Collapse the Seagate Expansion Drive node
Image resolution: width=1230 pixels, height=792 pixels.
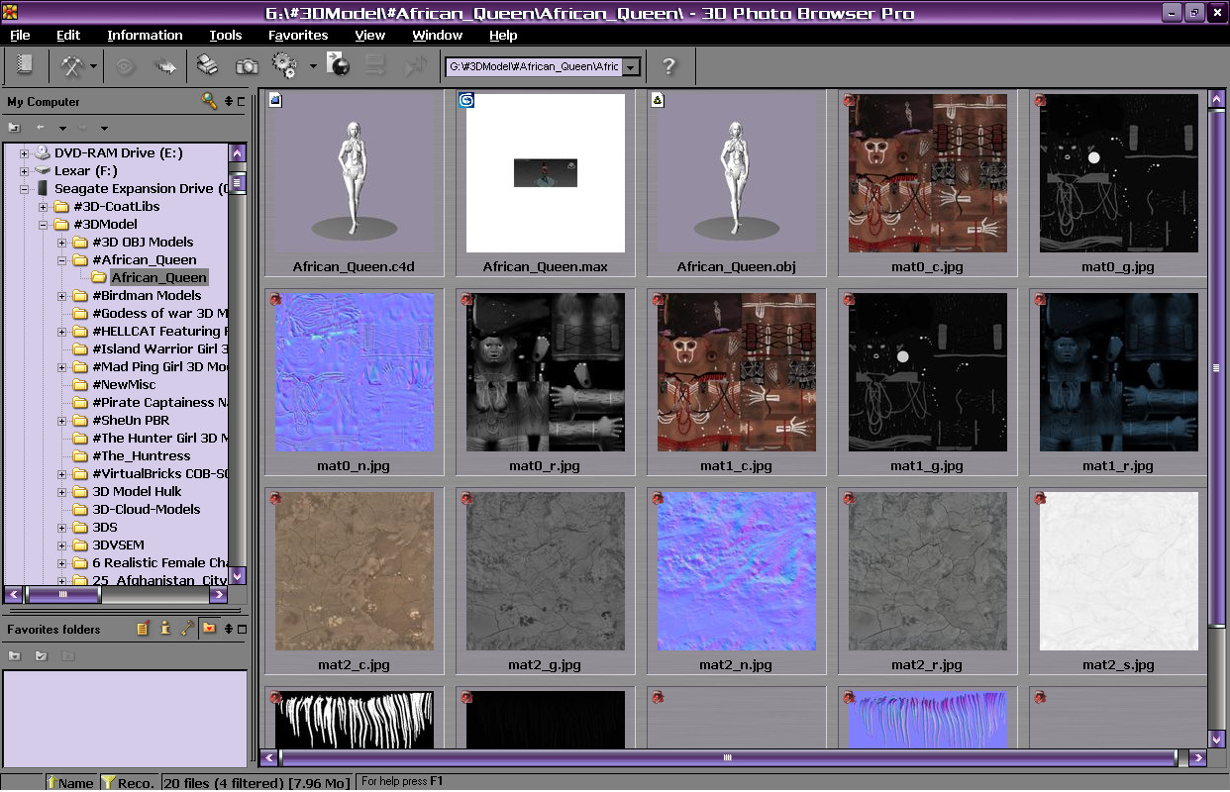[25, 189]
